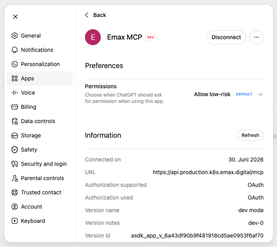Screen dimensions: 277x247
Task: Click the permission description text
Action: point(124,98)
